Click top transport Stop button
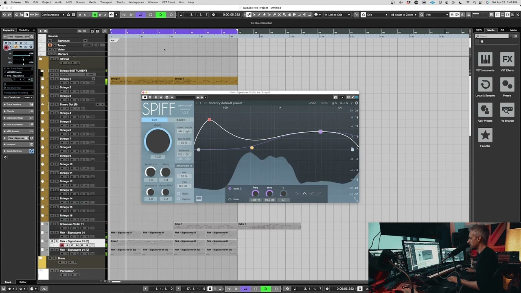Screen dimensions: 521x293 point(151,15)
